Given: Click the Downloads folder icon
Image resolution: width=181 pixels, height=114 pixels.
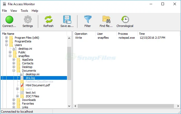Looking at the screenshot, I should 19,100.
